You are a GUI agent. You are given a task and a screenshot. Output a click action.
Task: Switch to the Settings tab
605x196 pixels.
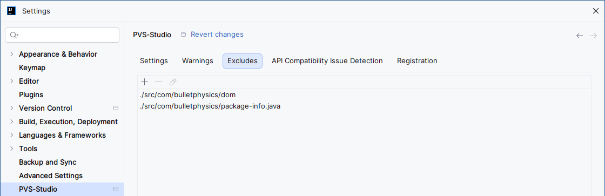click(x=153, y=61)
